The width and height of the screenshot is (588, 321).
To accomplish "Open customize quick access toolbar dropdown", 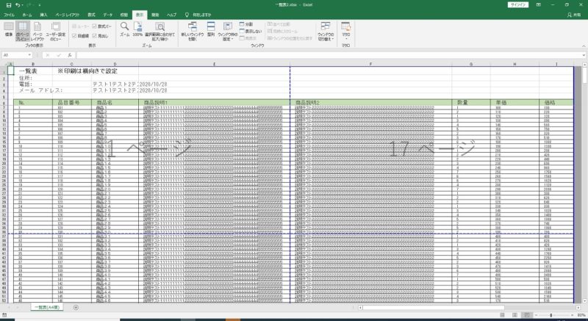I will click(40, 5).
